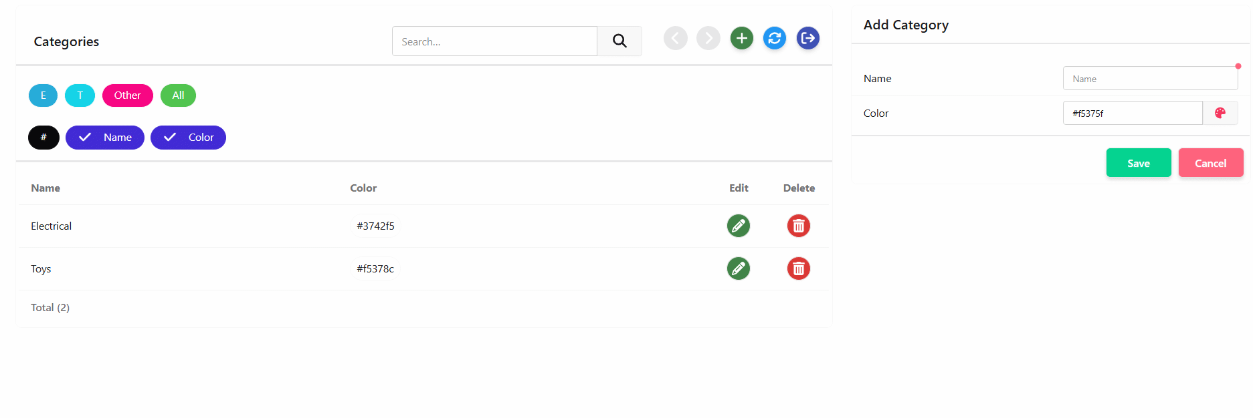Click the blue refresh icon
The height and width of the screenshot is (418, 1253).
775,38
